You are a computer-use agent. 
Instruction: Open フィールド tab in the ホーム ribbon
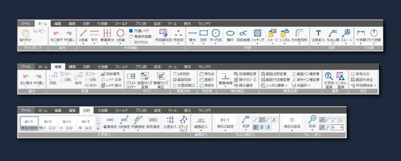[x=121, y=23]
